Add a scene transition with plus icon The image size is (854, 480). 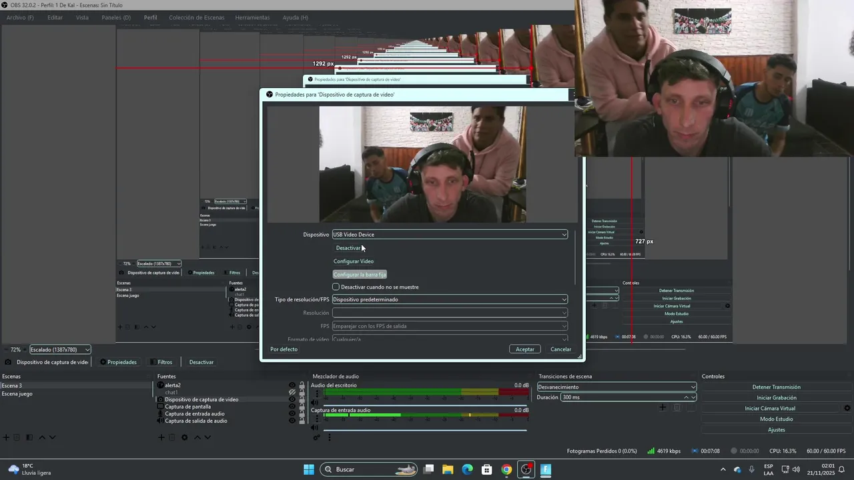point(663,407)
